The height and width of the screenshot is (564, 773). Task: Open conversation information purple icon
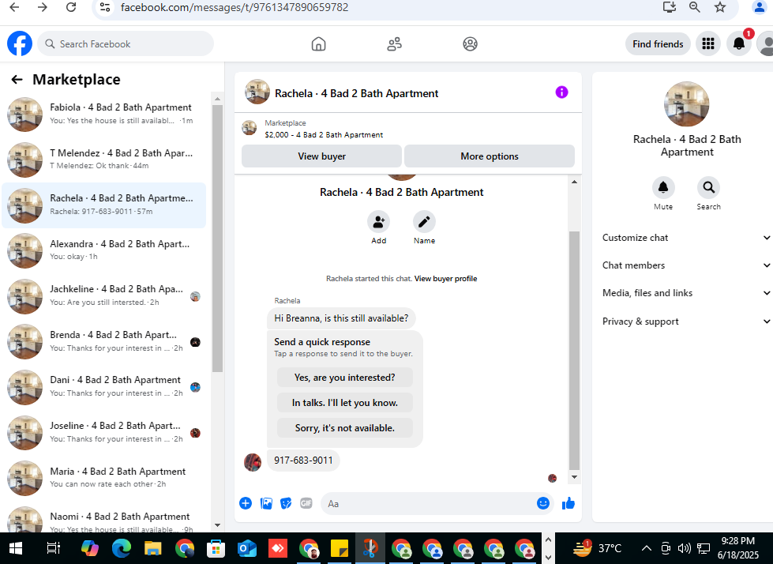click(x=561, y=92)
